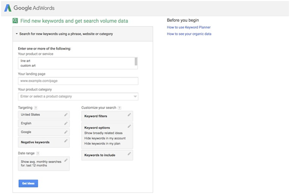
Task: Open Targeting help question mark
Action: pyautogui.click(x=36, y=108)
